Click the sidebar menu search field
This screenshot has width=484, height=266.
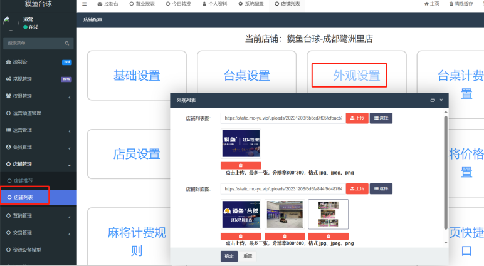pyautogui.click(x=38, y=43)
